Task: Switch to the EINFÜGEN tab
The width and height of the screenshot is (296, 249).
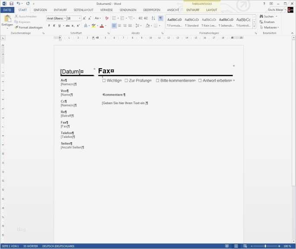Action: 40,10
